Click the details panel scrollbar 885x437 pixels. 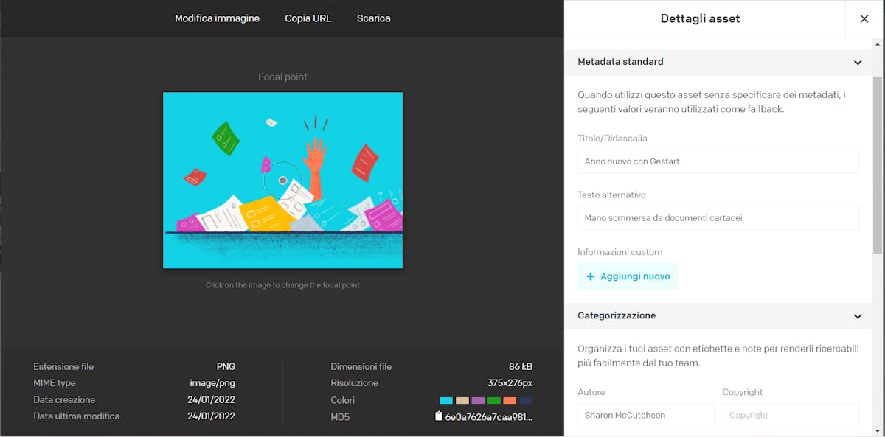pos(878,165)
